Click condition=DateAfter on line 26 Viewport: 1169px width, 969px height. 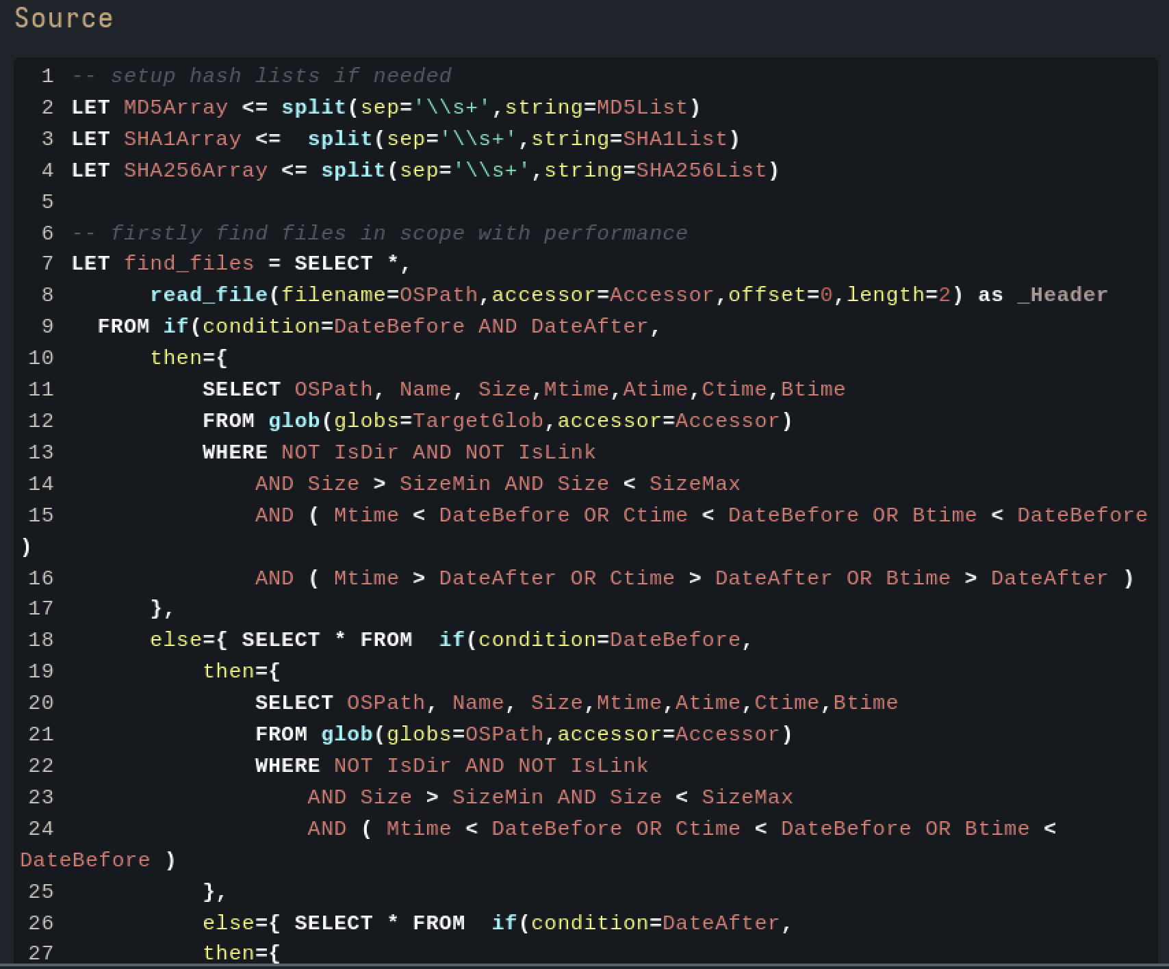click(655, 923)
